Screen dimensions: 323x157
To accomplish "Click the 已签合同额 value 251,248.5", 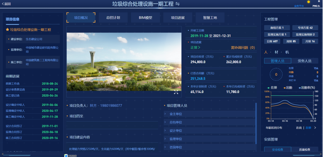I will coord(198,79).
